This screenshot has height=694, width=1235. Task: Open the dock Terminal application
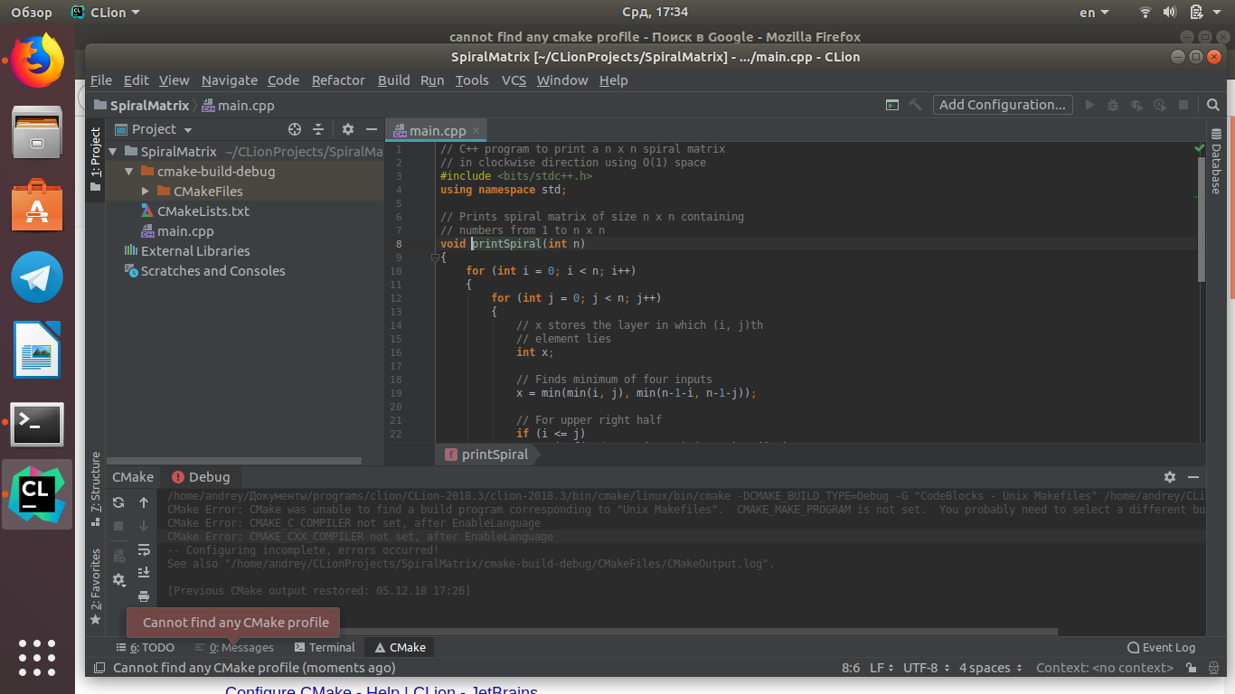point(37,424)
